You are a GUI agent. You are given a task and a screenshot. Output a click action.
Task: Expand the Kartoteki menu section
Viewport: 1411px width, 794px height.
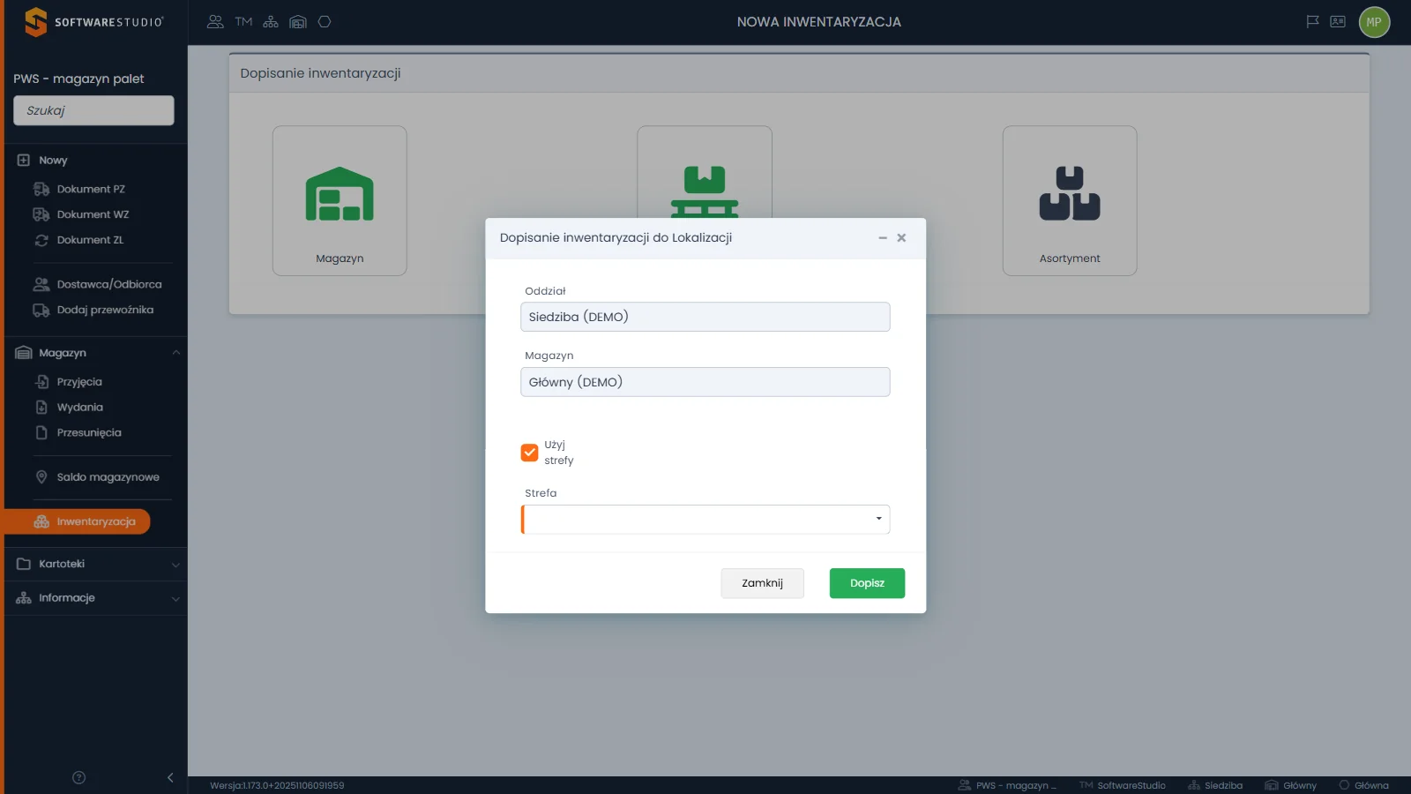(x=97, y=564)
